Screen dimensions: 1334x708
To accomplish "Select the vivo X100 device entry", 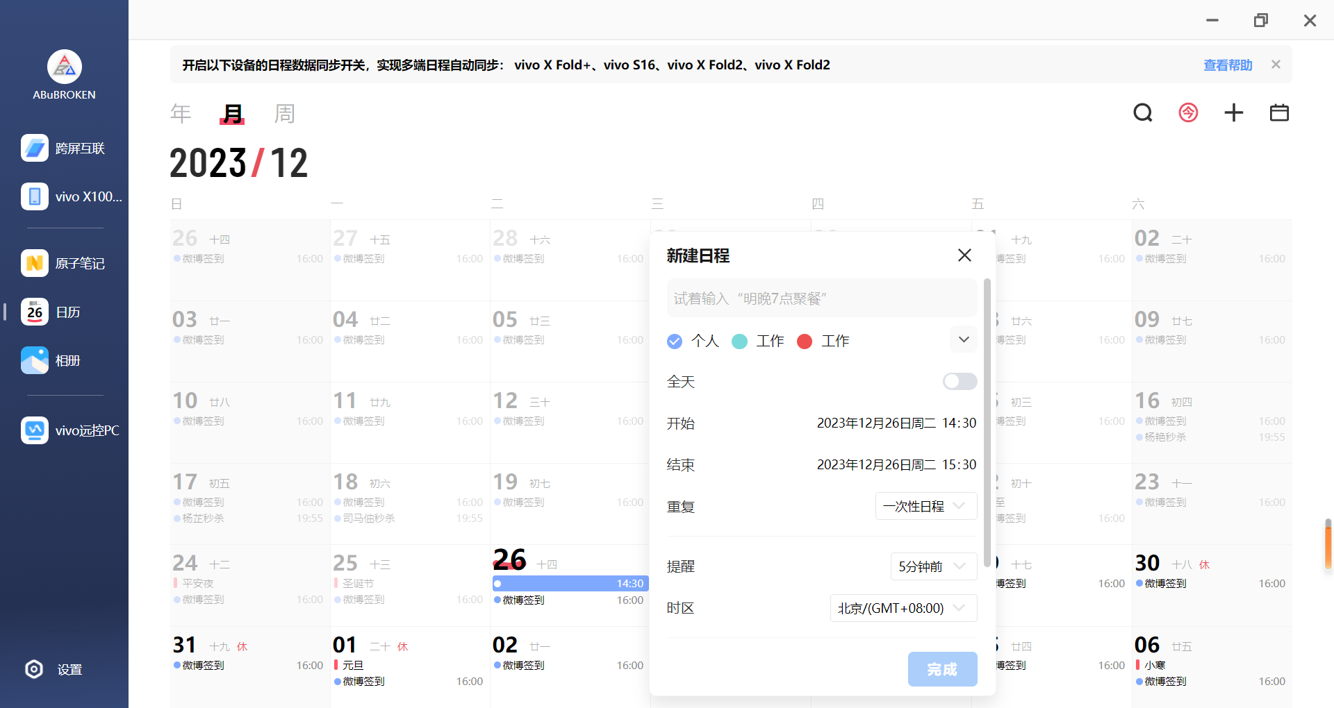I will (71, 196).
